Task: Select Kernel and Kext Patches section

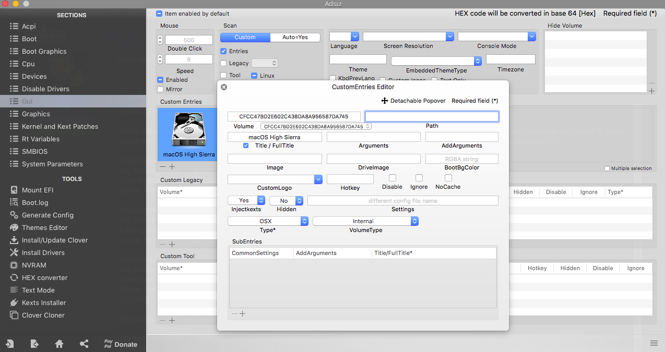Action: click(60, 126)
